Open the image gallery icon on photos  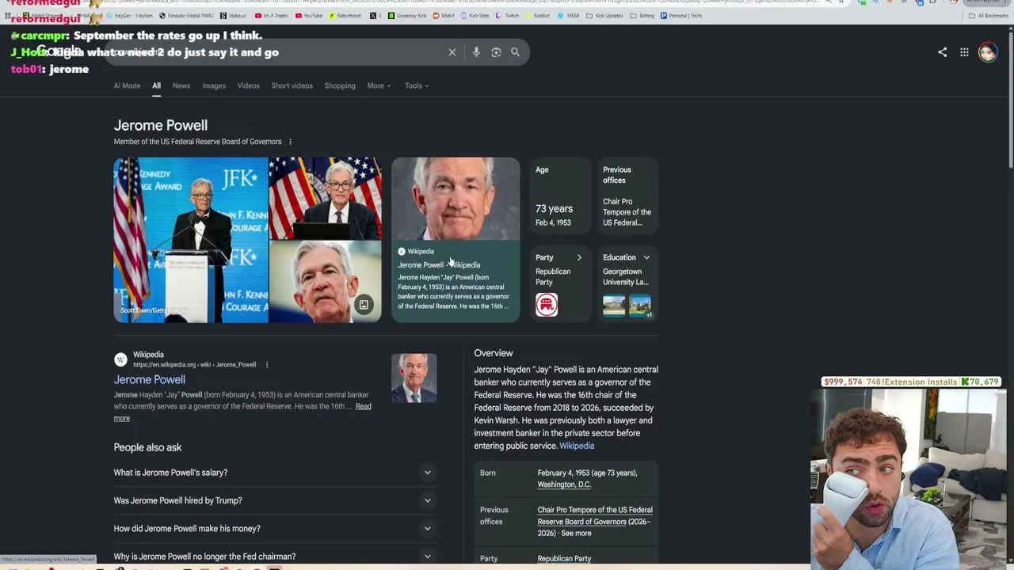pyautogui.click(x=364, y=305)
